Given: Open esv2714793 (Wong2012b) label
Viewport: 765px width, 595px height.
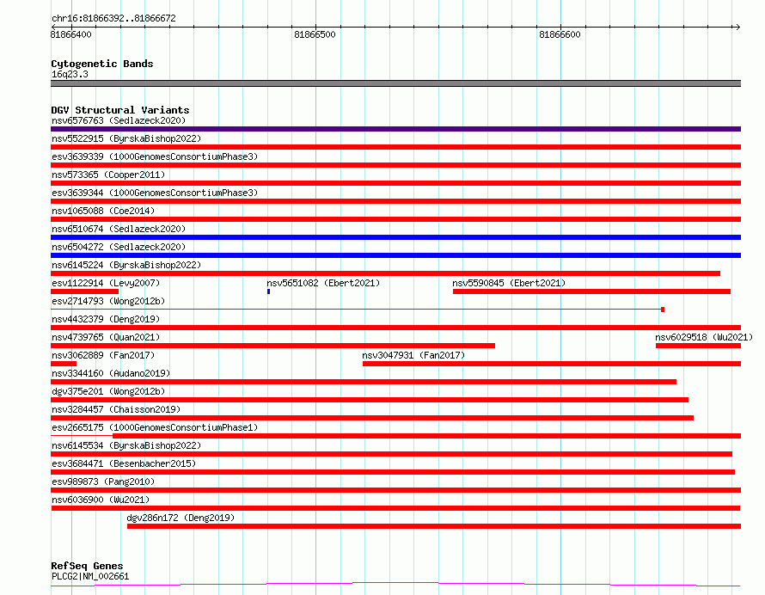Looking at the screenshot, I should [x=108, y=301].
